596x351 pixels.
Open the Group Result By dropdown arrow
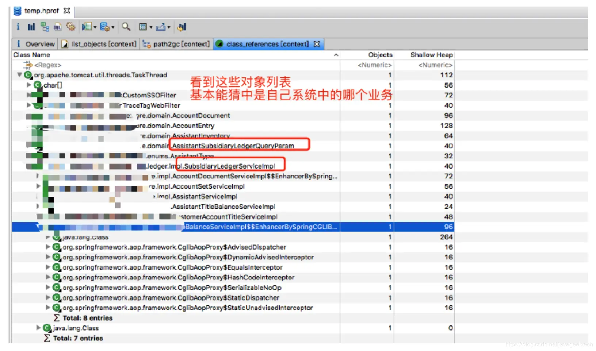(151, 27)
